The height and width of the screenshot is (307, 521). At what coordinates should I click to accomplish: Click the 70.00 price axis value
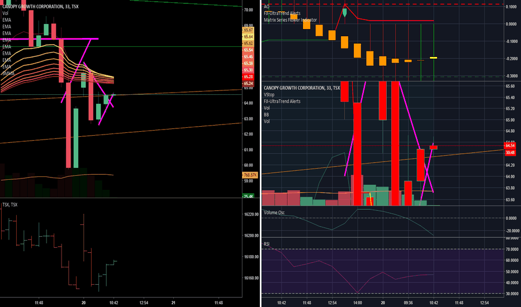point(249,10)
